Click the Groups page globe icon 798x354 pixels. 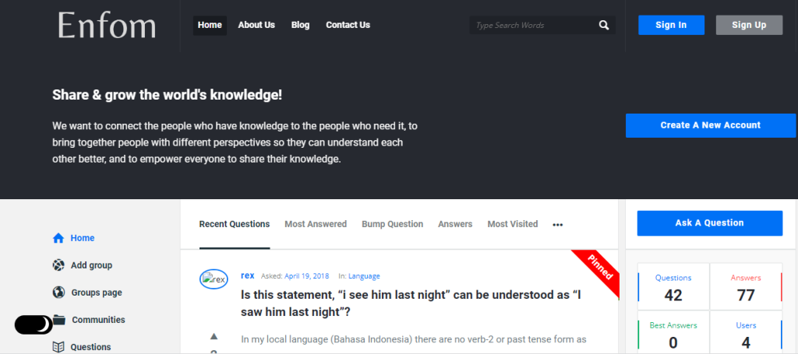tap(58, 293)
